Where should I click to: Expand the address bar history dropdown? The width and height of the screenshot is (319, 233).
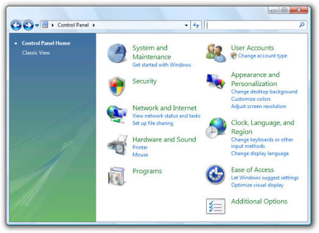tap(186, 25)
